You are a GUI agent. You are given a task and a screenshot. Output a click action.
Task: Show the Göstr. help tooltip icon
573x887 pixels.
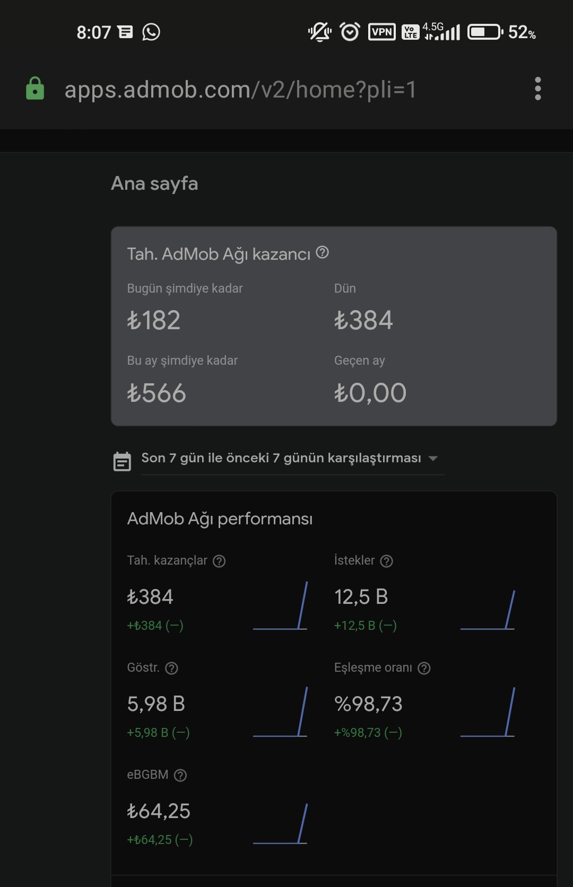tap(171, 668)
